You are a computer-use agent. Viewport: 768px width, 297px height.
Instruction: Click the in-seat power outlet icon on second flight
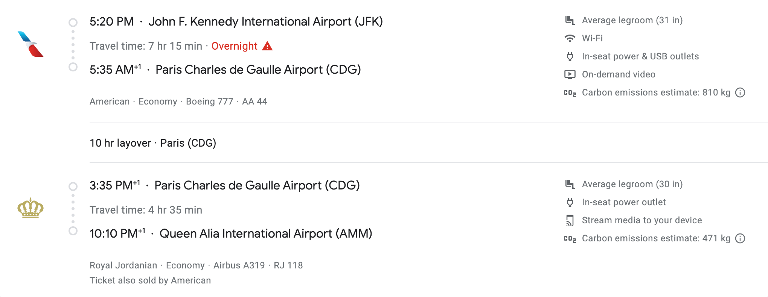click(x=570, y=202)
